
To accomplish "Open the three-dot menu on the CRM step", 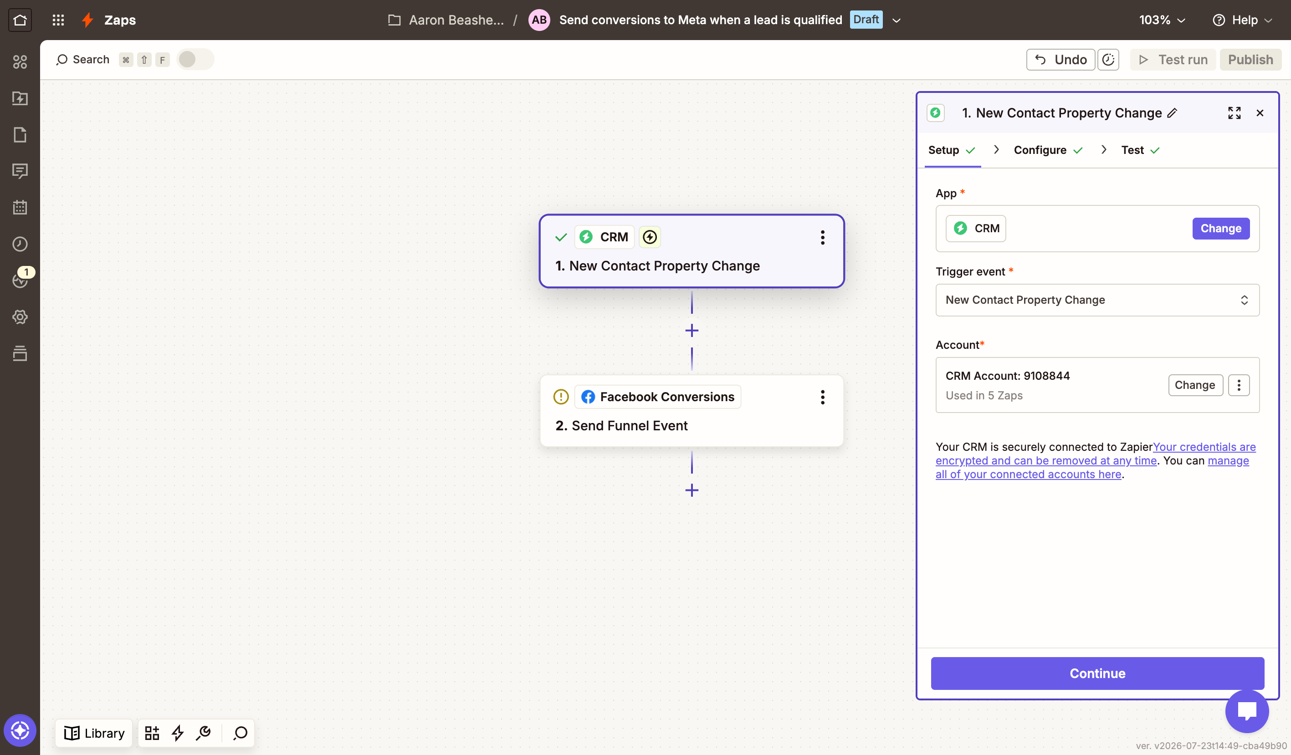I will click(823, 237).
